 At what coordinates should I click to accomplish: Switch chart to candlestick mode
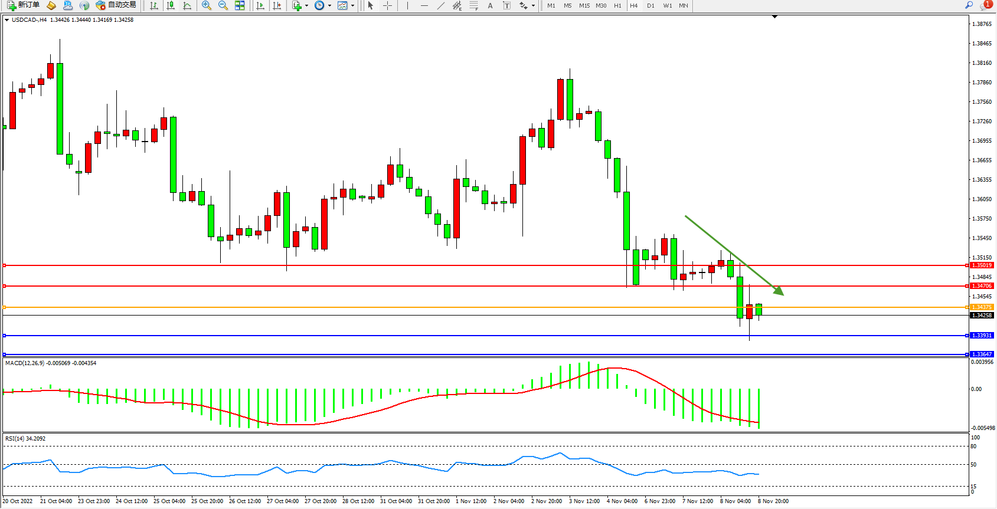click(x=171, y=5)
